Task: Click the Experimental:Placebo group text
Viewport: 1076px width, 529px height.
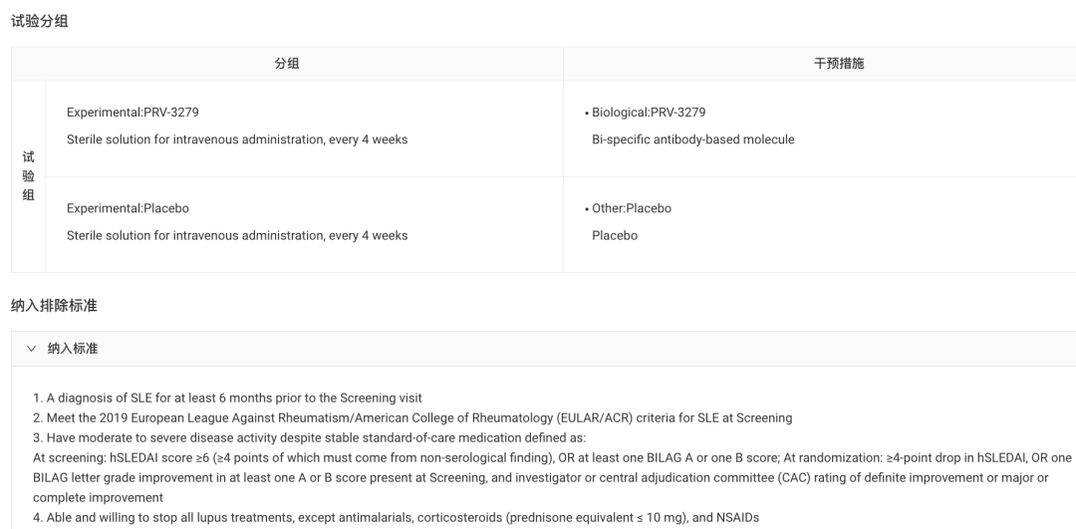Action: 128,208
